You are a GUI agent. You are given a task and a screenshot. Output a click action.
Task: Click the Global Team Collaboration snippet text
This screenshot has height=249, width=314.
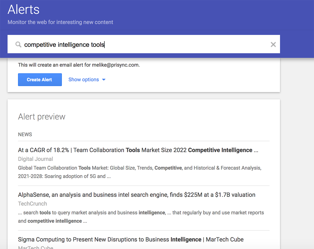coord(140,172)
